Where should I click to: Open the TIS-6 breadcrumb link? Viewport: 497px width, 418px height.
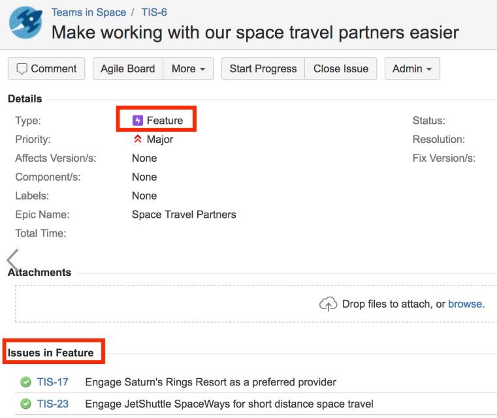tap(154, 12)
